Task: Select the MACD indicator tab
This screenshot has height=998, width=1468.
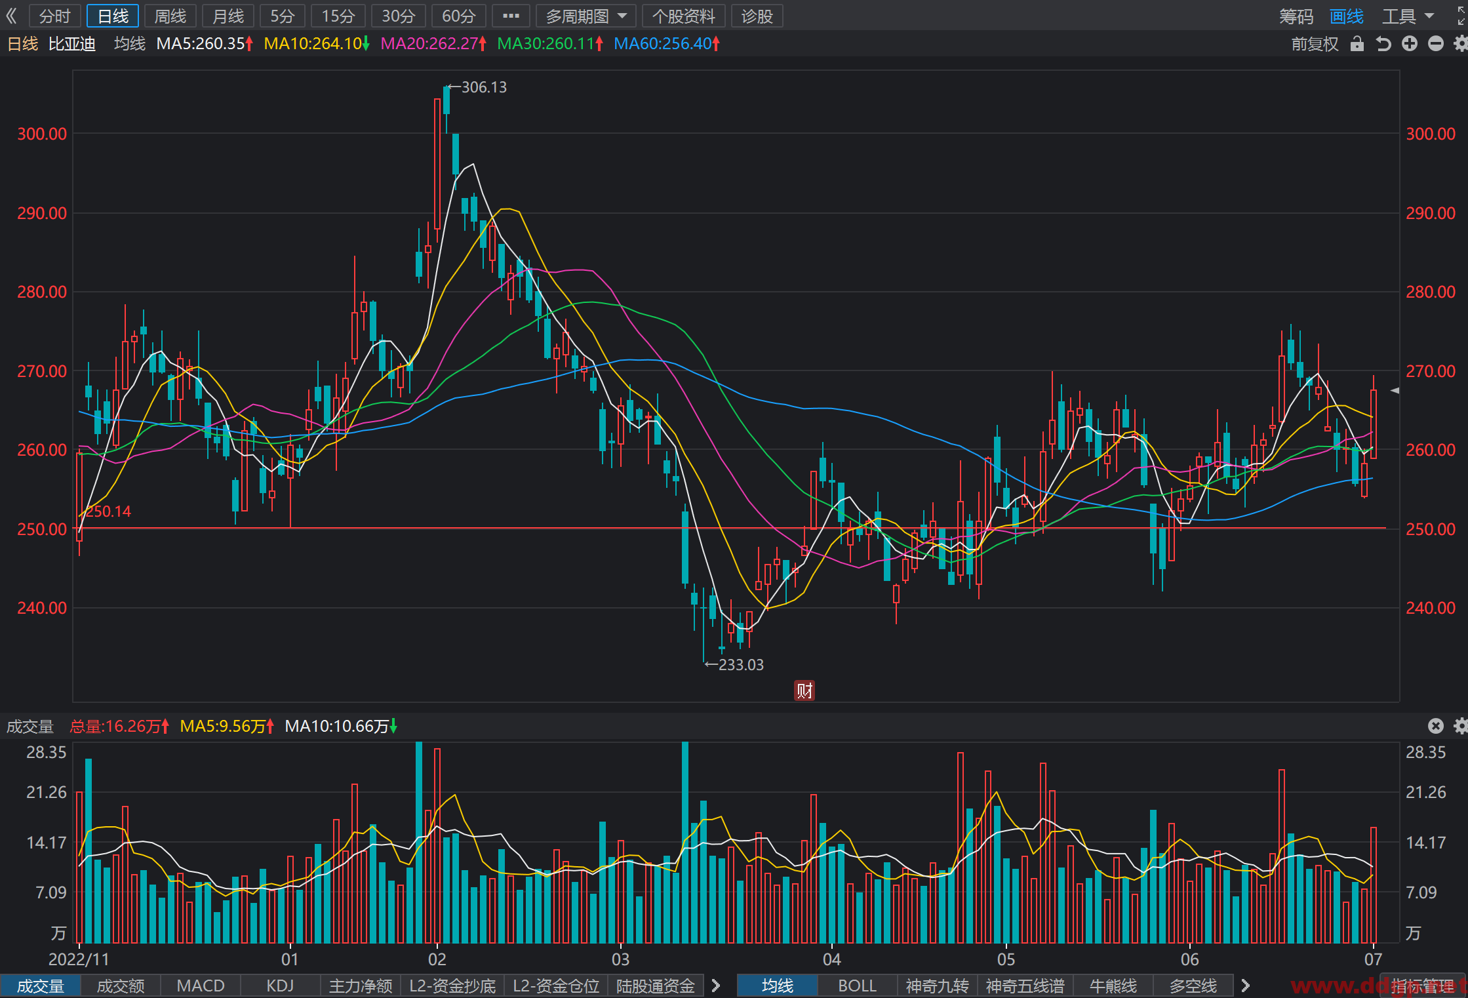Action: (x=201, y=986)
